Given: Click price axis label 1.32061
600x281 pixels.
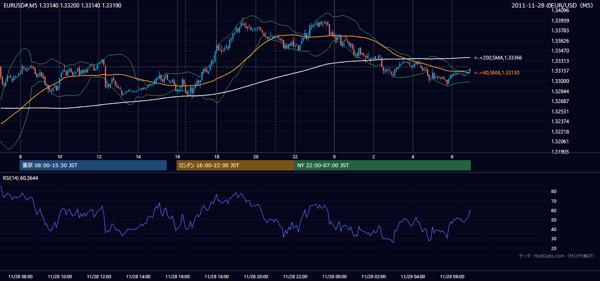Looking at the screenshot, I should tap(560, 141).
